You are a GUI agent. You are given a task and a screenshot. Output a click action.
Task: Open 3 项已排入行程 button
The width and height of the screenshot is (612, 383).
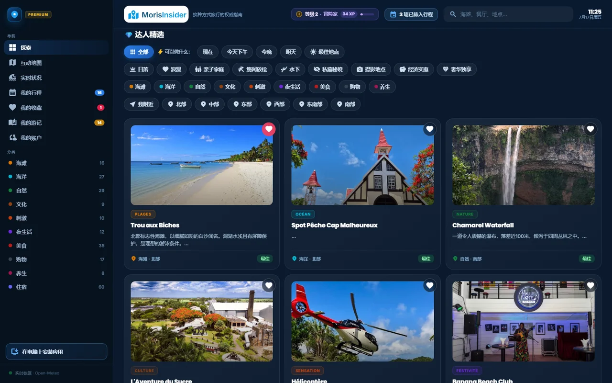click(x=411, y=14)
